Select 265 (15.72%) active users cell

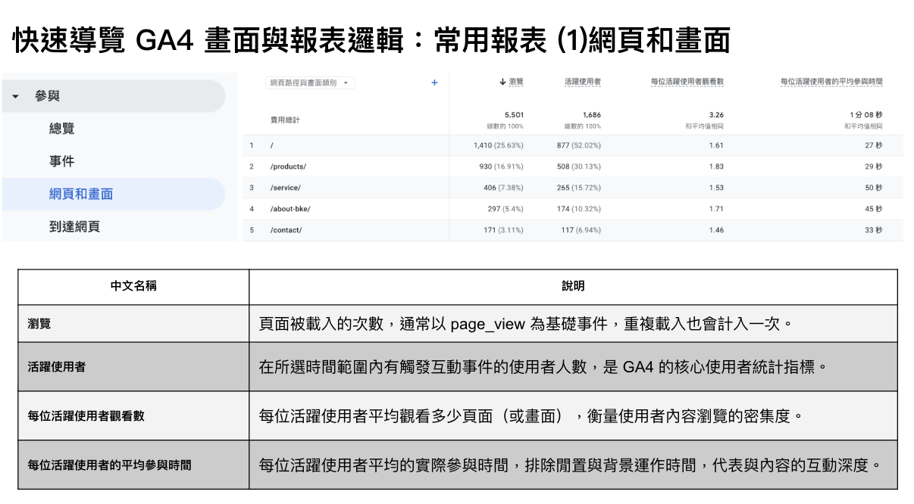[578, 188]
